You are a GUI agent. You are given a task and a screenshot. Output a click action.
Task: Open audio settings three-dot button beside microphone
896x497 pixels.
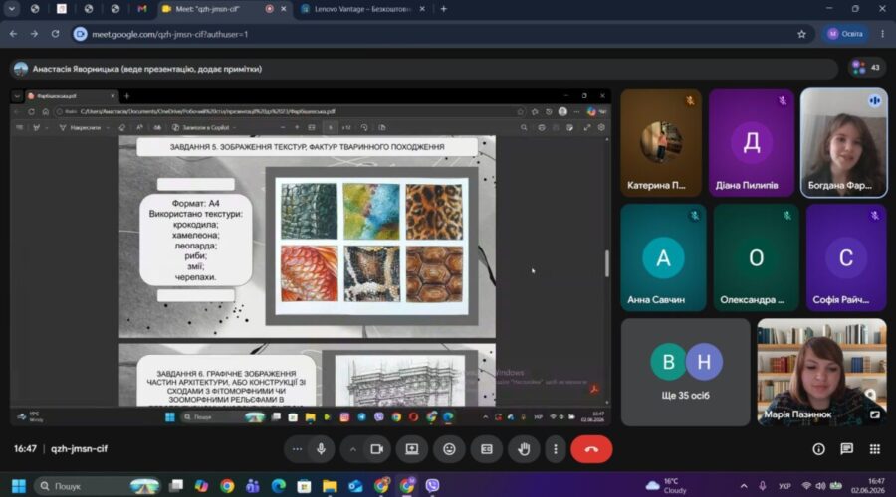(297, 449)
